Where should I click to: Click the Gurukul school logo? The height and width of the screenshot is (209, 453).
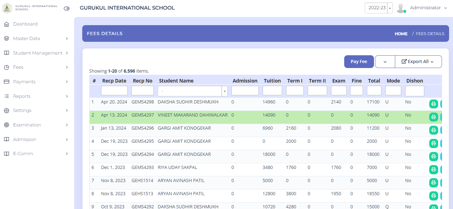point(7,8)
